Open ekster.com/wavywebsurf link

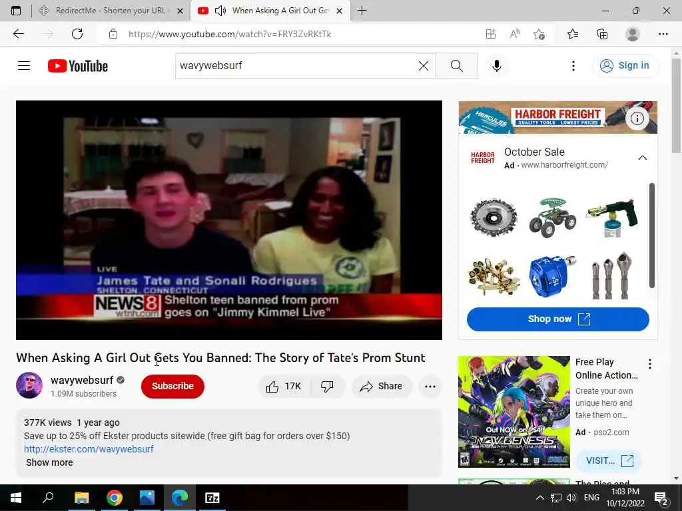click(x=89, y=449)
